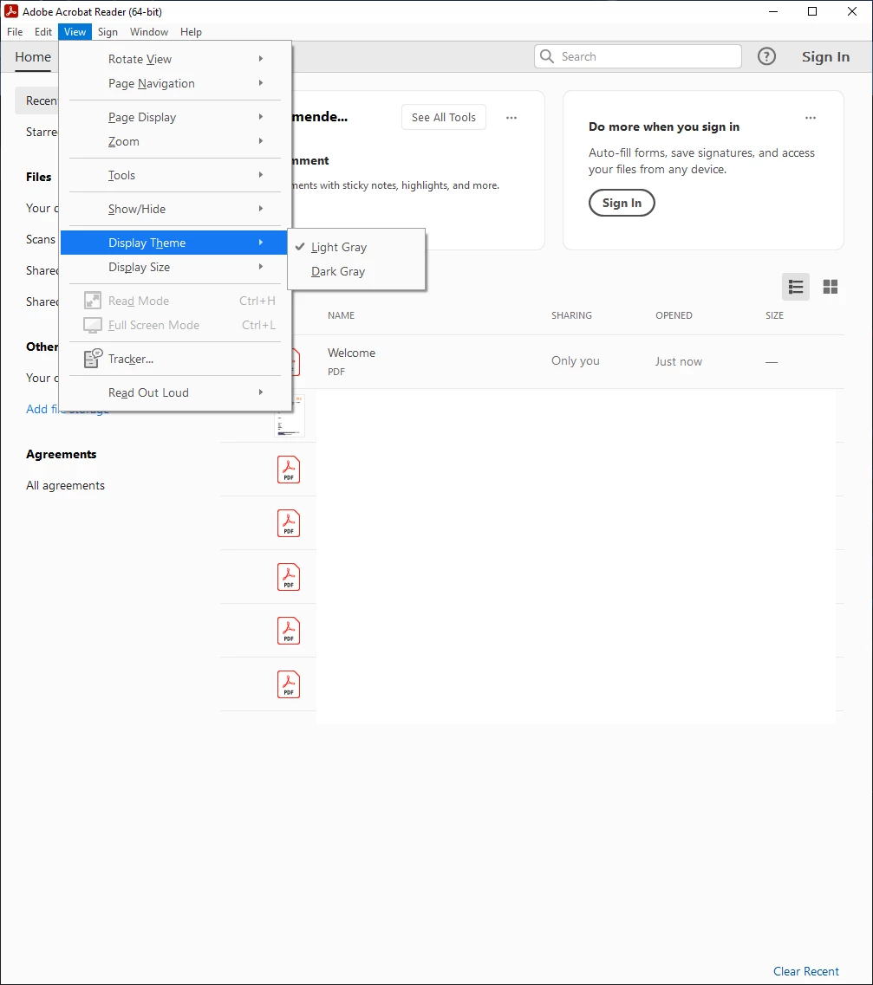This screenshot has height=985, width=873.
Task: Click the Tracker menu icon
Action: click(x=93, y=359)
